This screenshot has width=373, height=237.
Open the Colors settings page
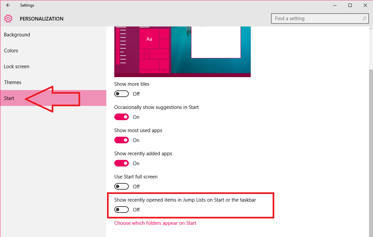coord(11,50)
